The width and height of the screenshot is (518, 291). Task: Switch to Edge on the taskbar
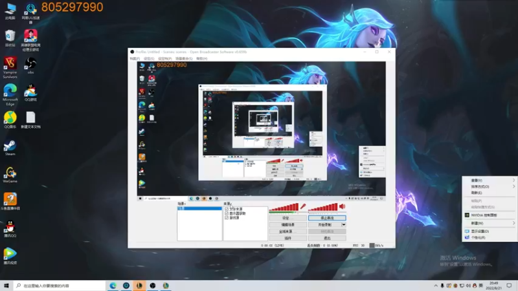point(113,285)
